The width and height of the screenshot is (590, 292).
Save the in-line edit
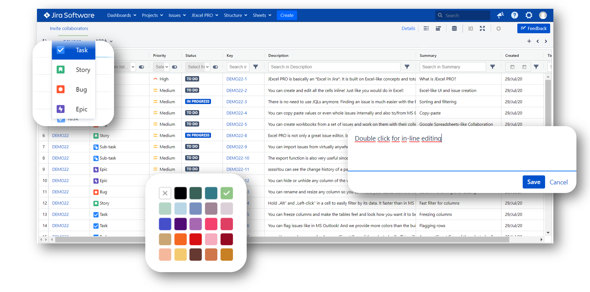[534, 182]
